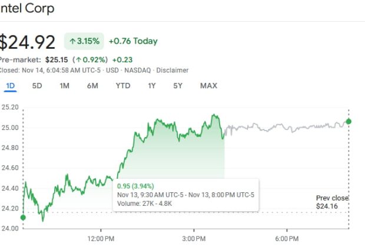Show the MAX price history
The width and height of the screenshot is (365, 247).
tap(208, 85)
